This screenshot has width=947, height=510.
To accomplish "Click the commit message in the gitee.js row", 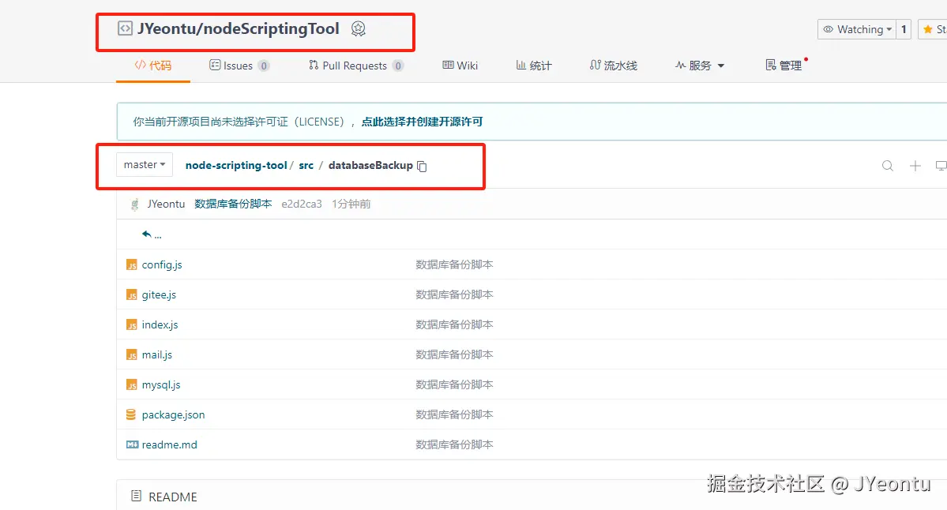I will pos(454,294).
